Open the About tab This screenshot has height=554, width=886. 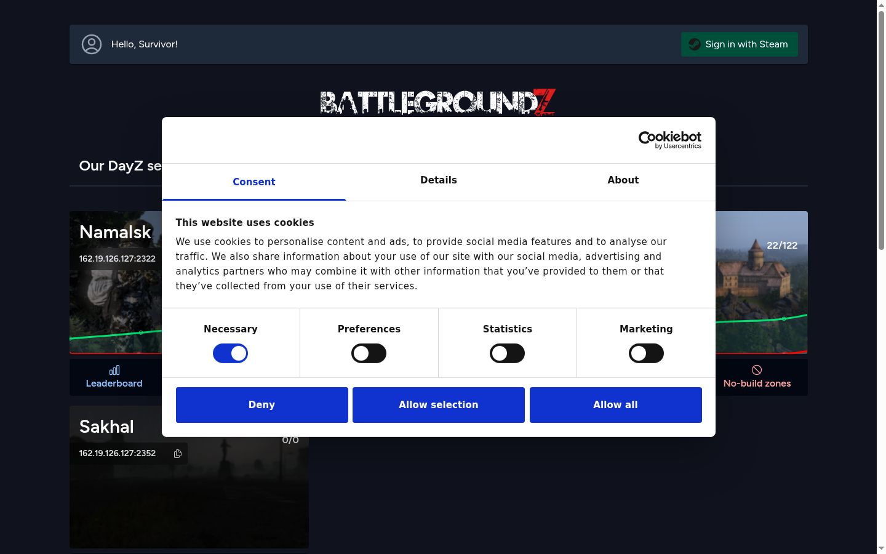[623, 180]
